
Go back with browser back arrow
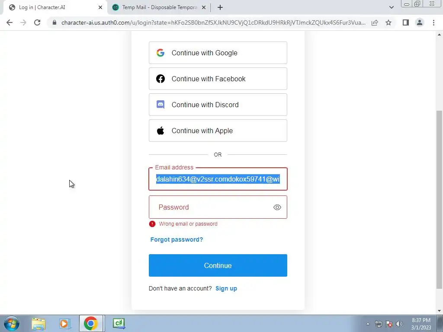10,22
